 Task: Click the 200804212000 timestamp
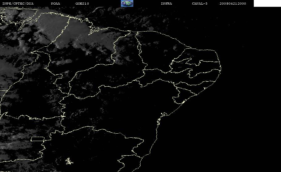233,4
